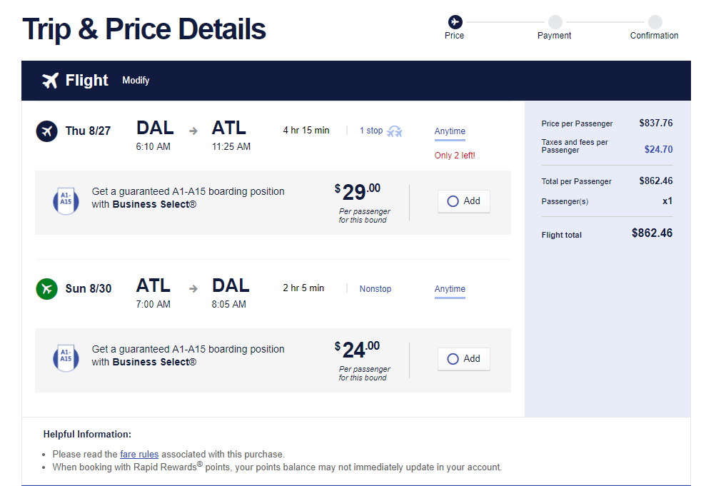The image size is (701, 486).
Task: Click the black departure airplane icon for Thu 8/27
Action: coord(46,131)
